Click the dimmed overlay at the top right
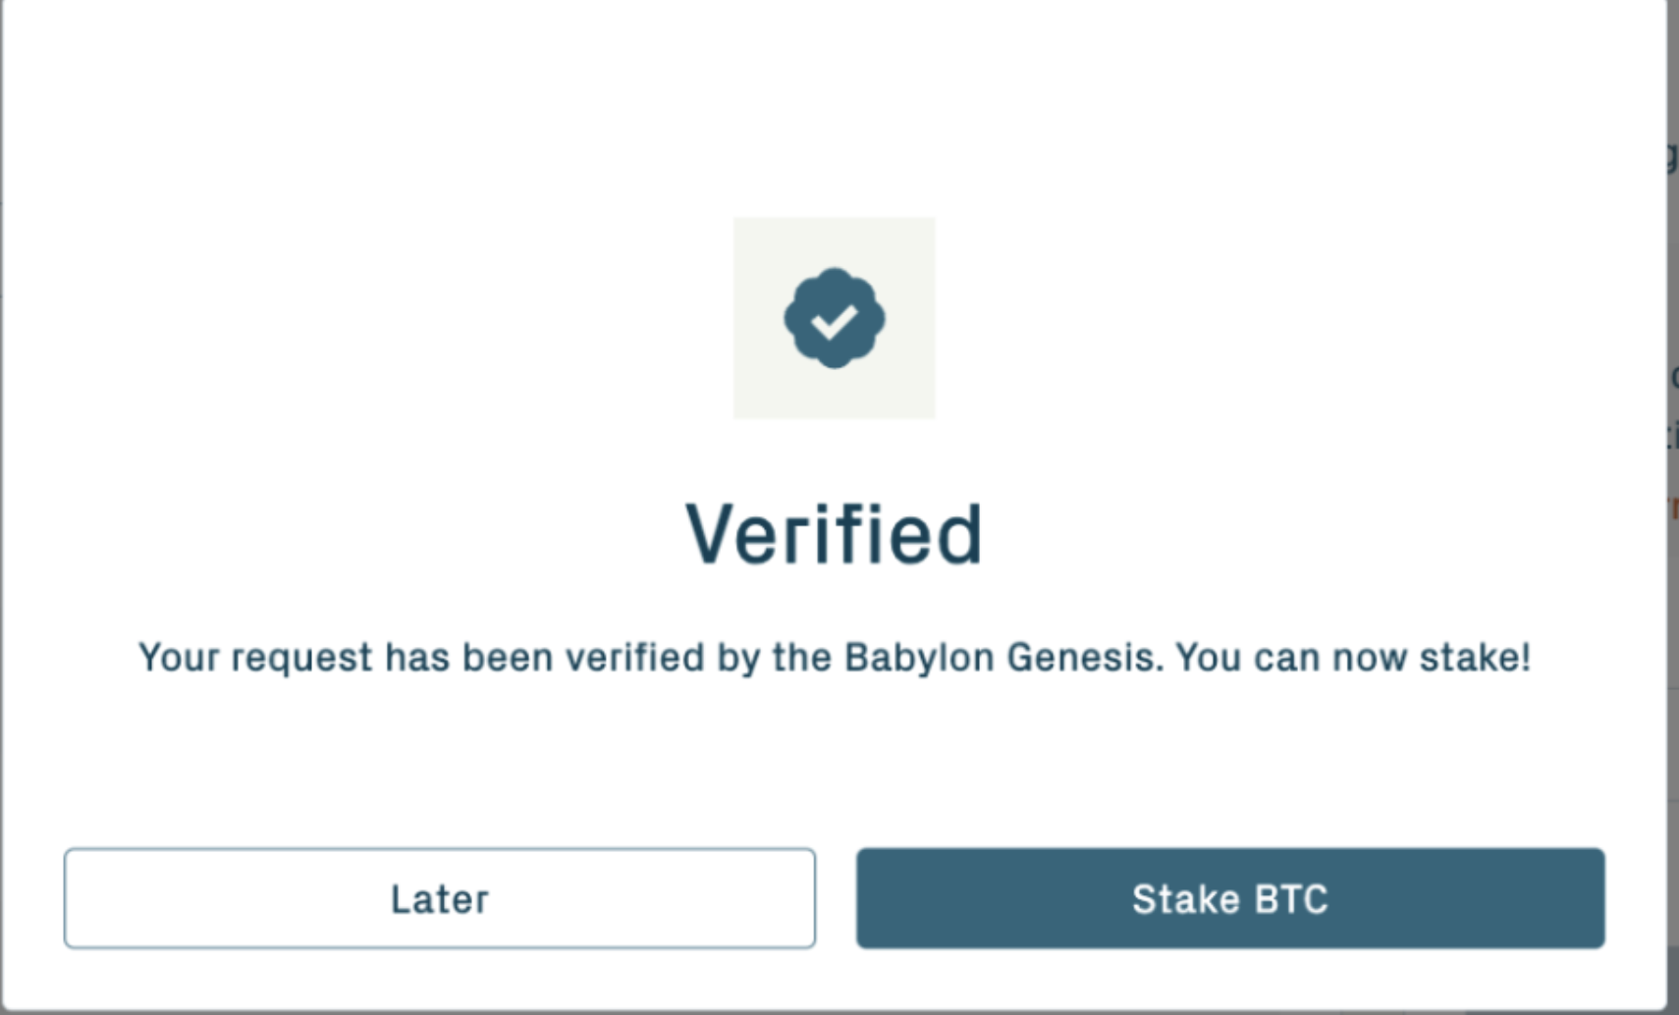 tap(1672, 59)
